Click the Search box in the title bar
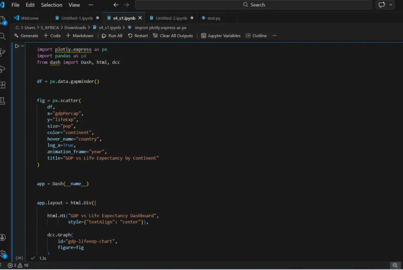 (x=254, y=5)
